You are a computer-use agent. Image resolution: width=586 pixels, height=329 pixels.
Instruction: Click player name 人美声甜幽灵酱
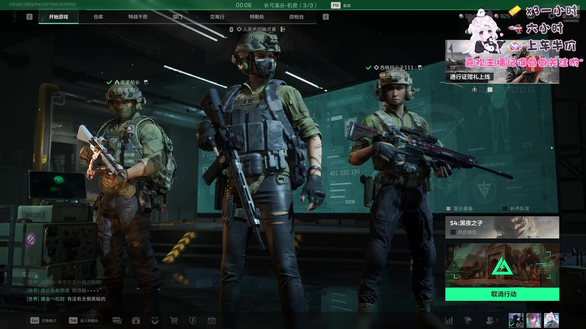(x=259, y=29)
